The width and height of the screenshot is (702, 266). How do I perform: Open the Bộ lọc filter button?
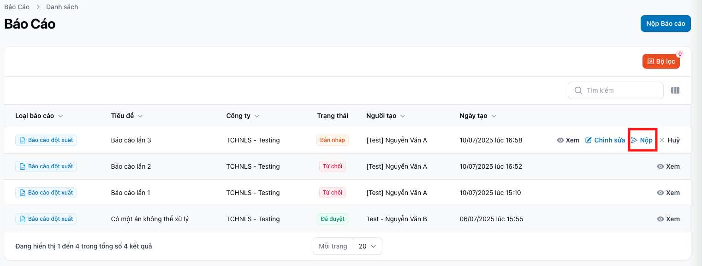660,61
